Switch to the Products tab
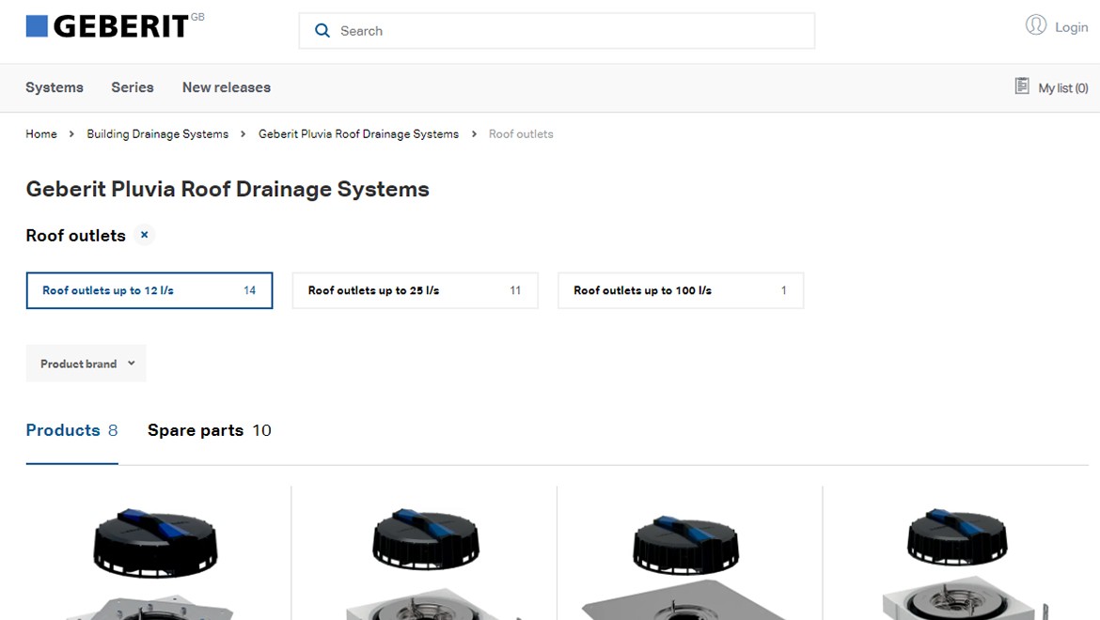 coord(71,430)
